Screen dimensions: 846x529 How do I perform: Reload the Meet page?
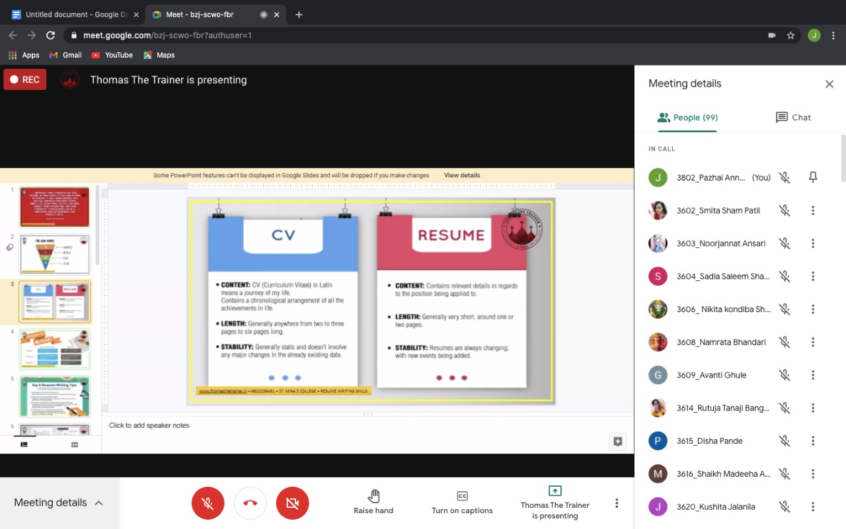(x=50, y=35)
